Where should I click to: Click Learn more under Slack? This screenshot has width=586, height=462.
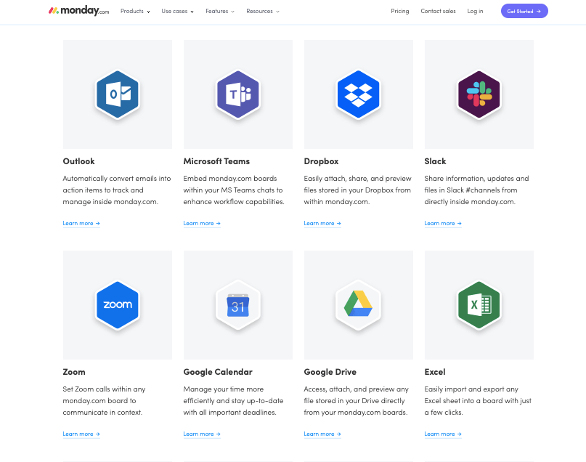[x=443, y=223]
